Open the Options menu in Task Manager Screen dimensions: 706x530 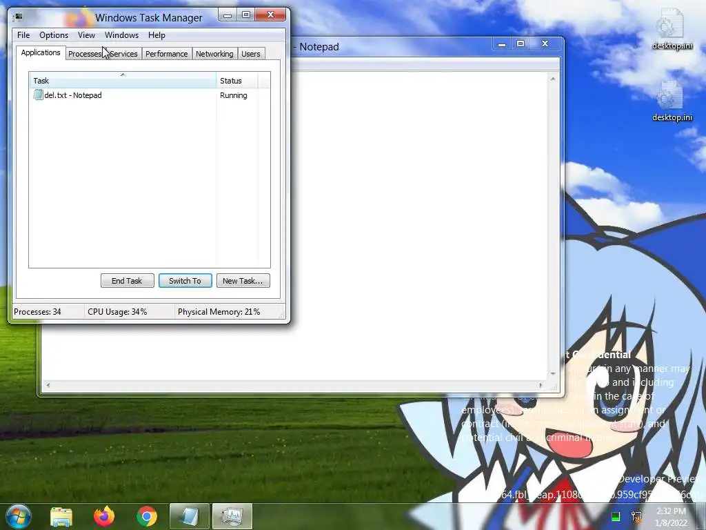coord(54,35)
